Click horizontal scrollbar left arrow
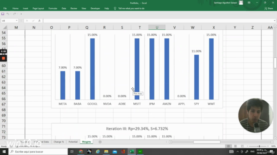 click(x=170, y=142)
